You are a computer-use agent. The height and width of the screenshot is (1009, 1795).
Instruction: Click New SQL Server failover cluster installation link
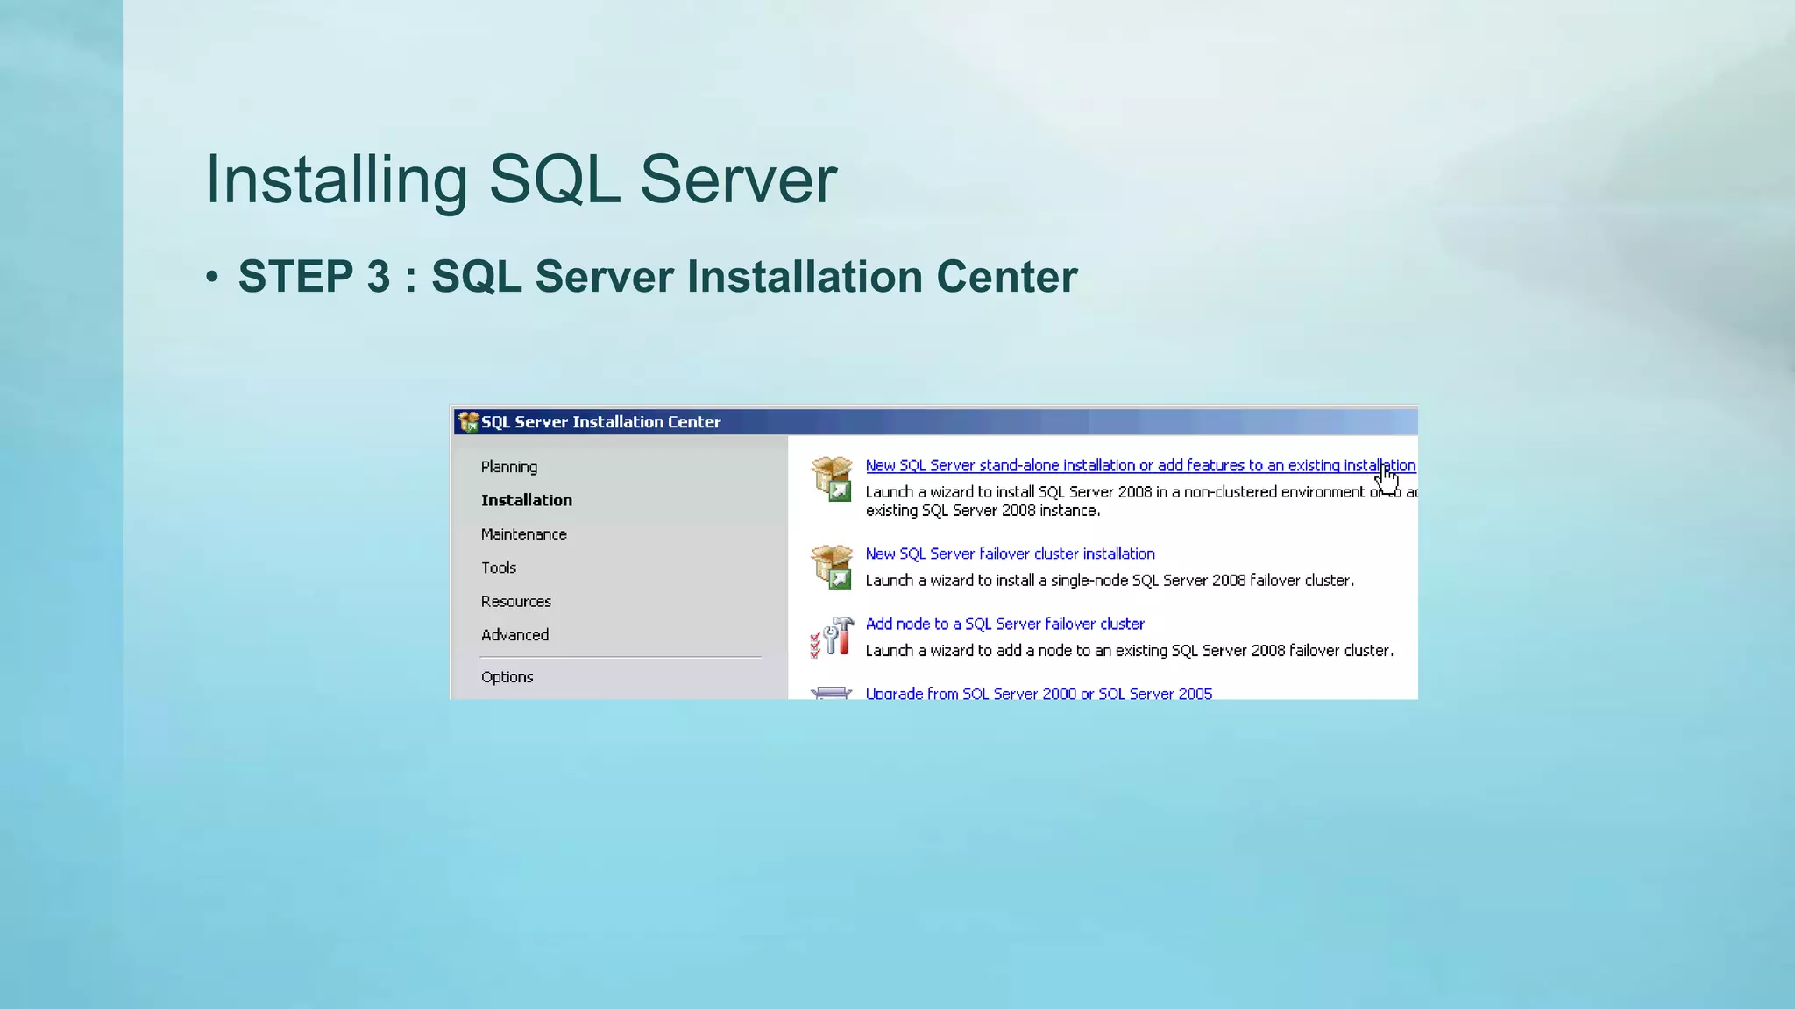[x=1011, y=554]
